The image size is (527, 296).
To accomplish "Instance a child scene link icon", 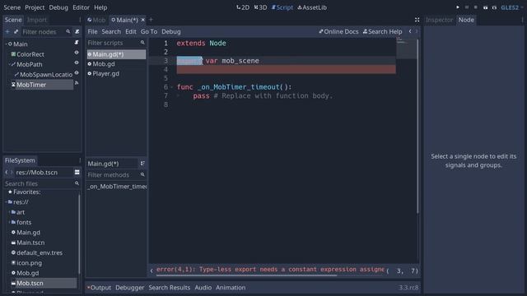I will 16,31.
